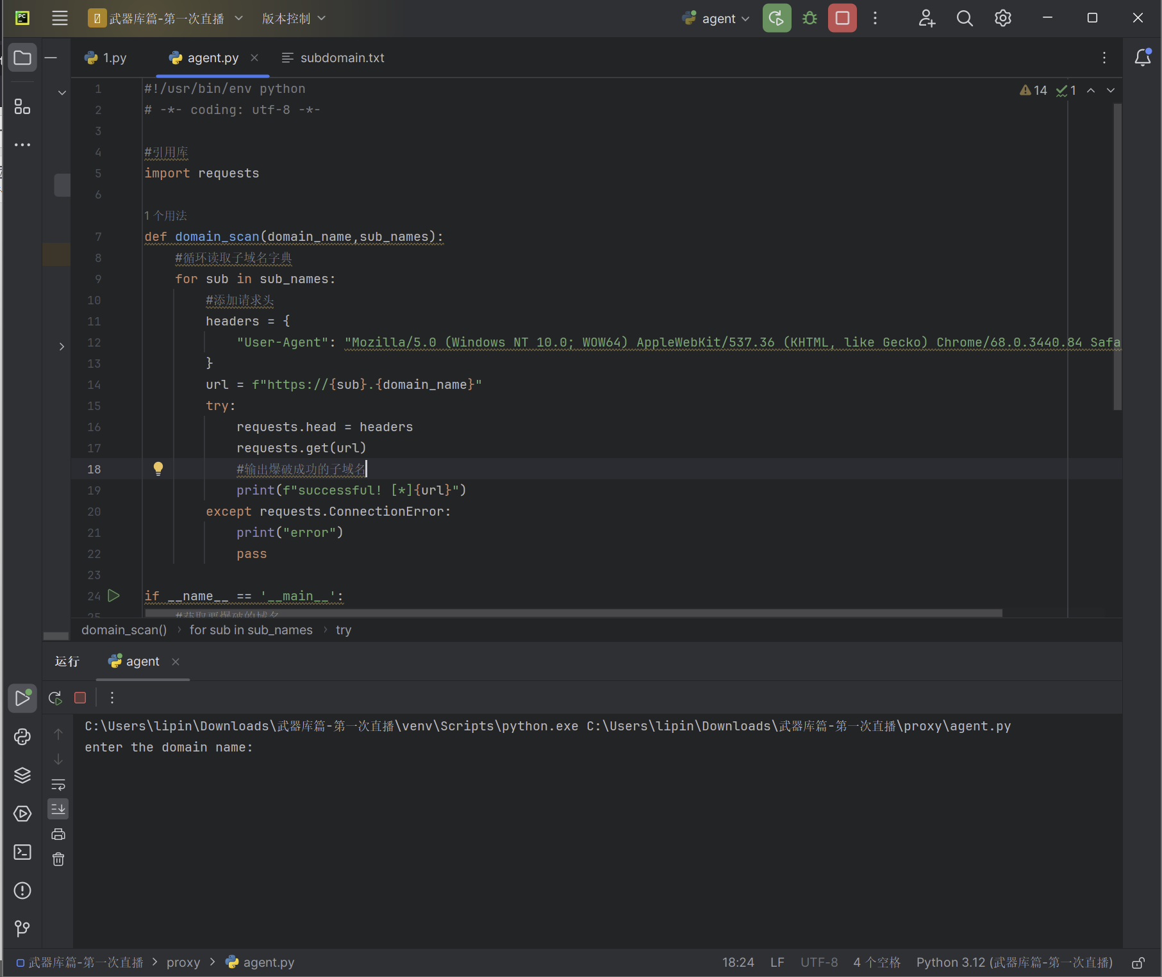Expand collapsed tree node arrow
Viewport: 1162px width, 977px height.
(62, 347)
